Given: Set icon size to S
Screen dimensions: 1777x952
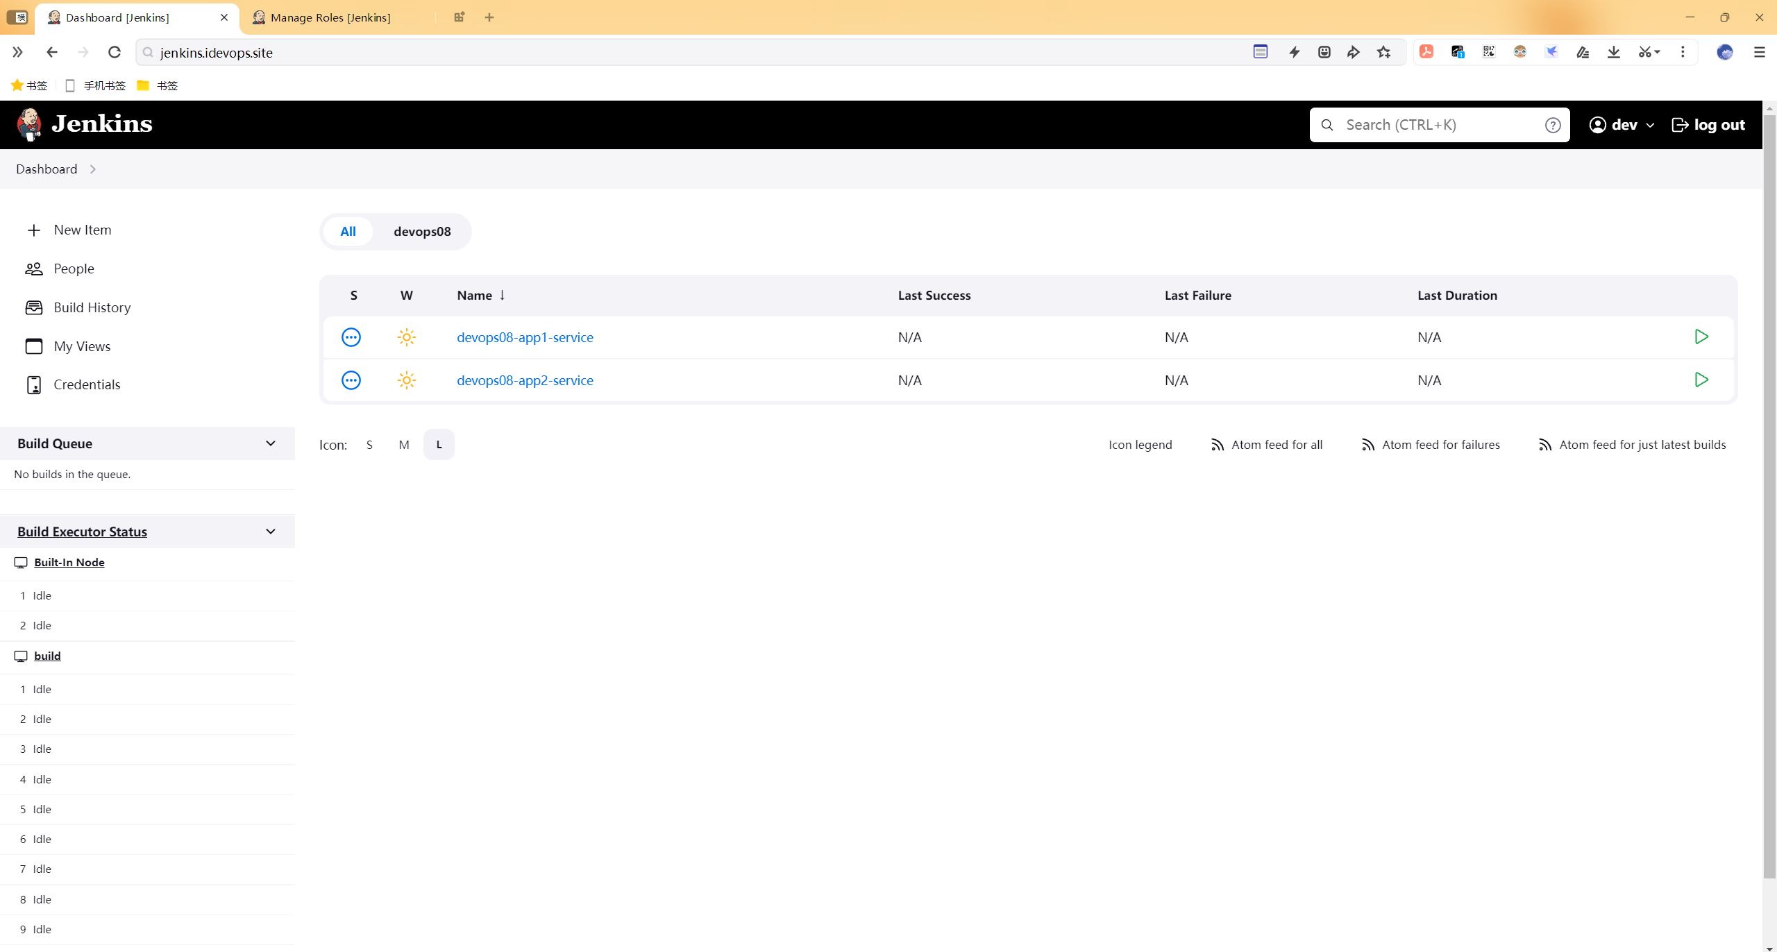Looking at the screenshot, I should tap(369, 445).
